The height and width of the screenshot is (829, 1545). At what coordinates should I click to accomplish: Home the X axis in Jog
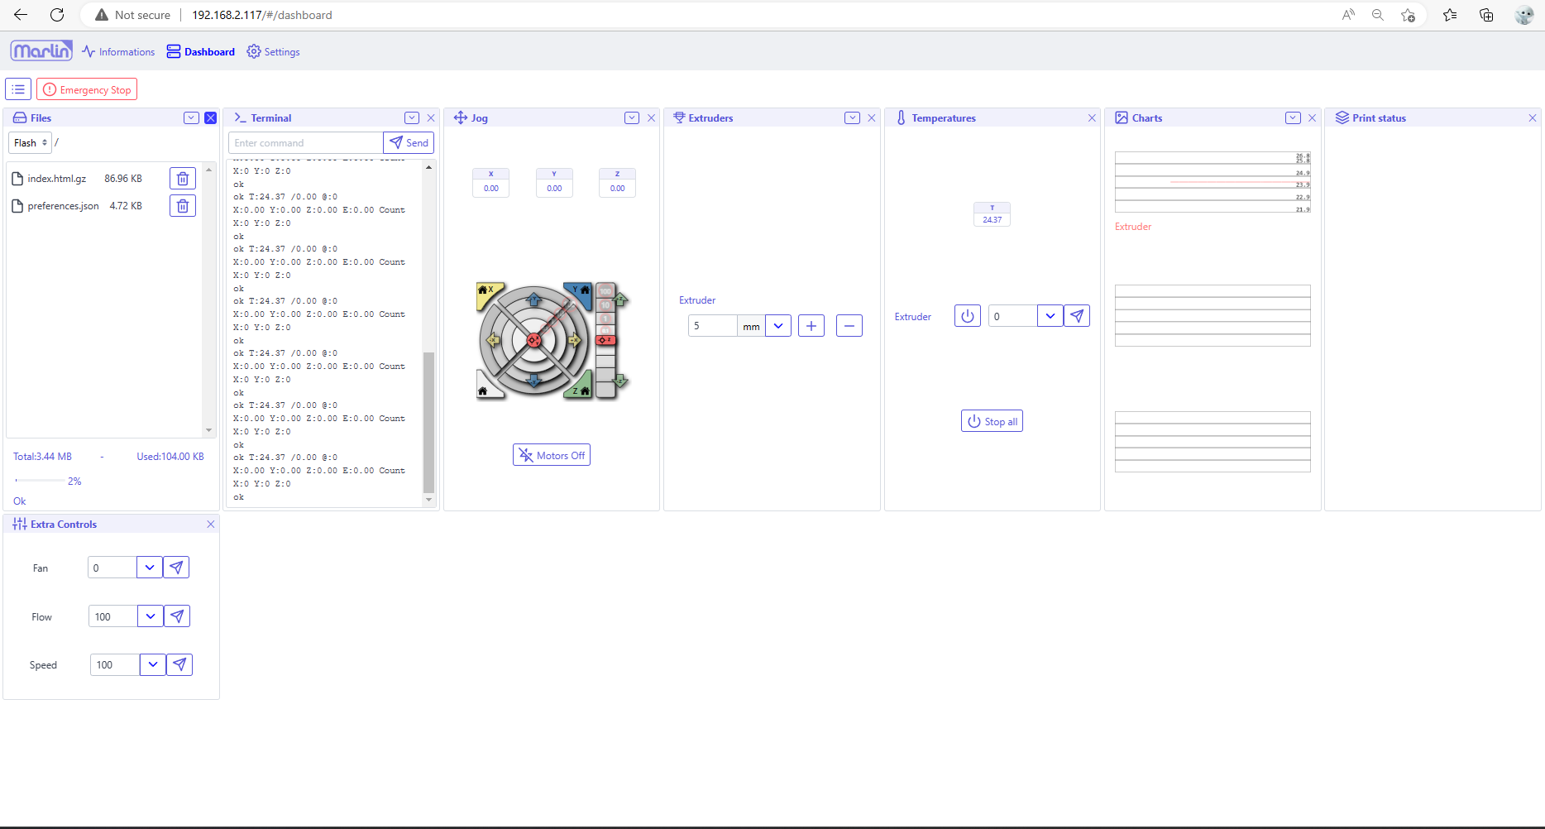point(486,291)
